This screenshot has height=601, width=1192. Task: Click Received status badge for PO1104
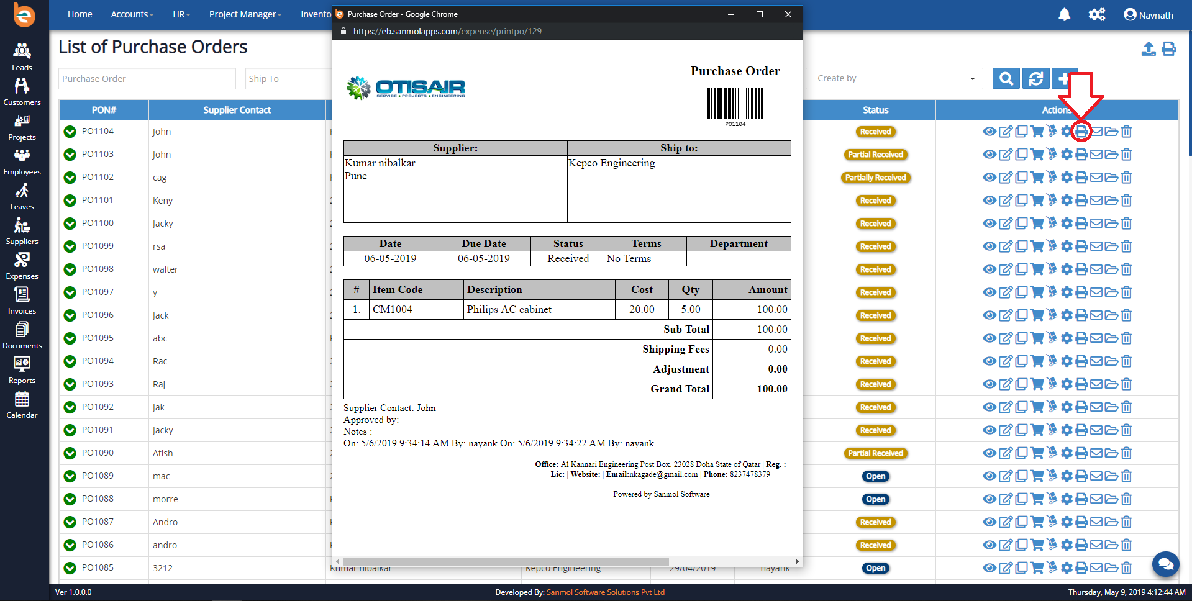click(x=875, y=132)
